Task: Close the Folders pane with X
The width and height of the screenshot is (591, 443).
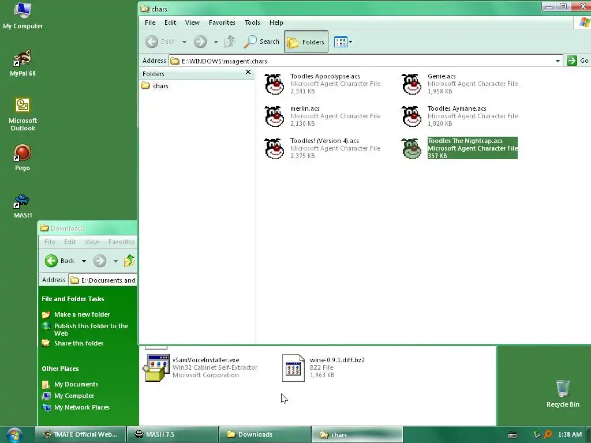Action: 248,72
